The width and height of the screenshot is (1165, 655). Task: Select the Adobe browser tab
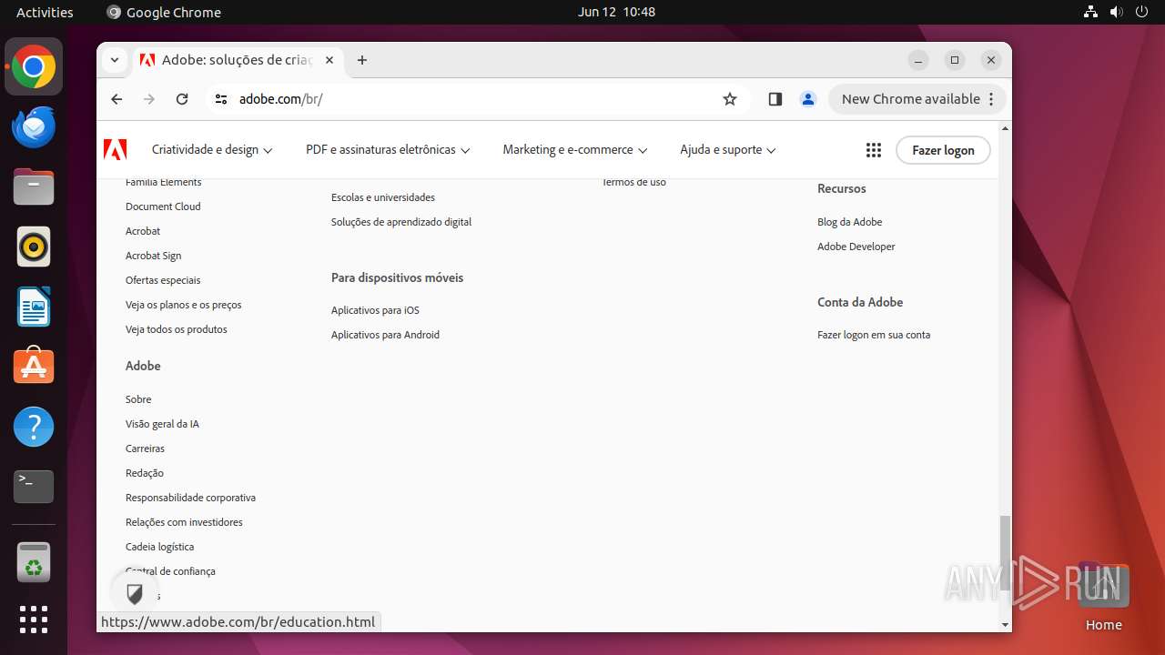tap(237, 60)
